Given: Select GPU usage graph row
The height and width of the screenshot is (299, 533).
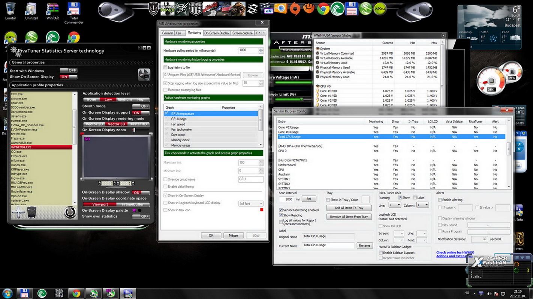Looking at the screenshot, I should 211,119.
